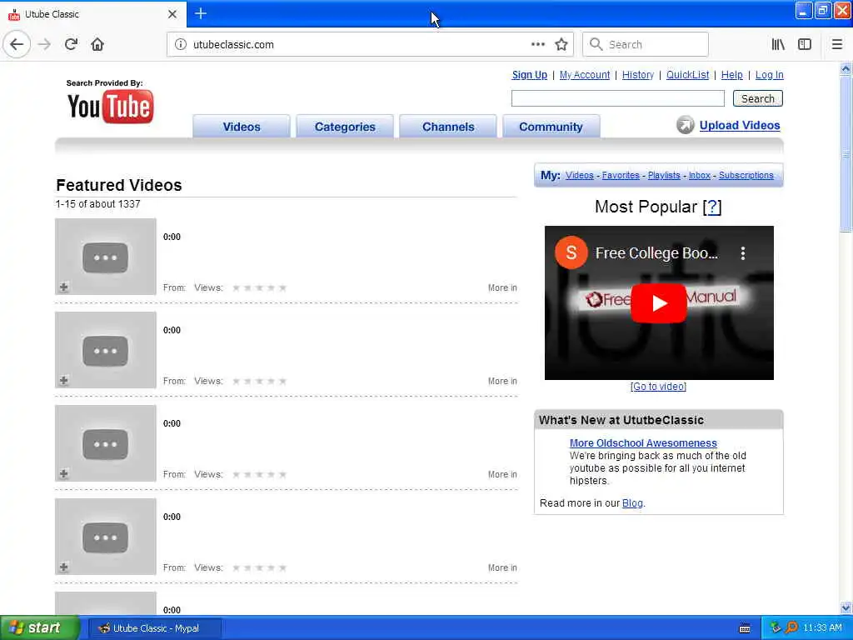Image resolution: width=853 pixels, height=640 pixels.
Task: Click the Upload Videos arrow icon
Action: point(685,125)
